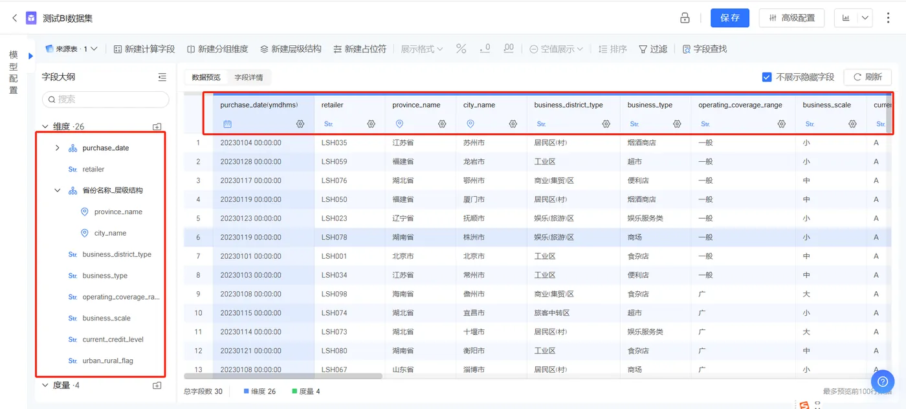This screenshot has width=906, height=409.
Task: Select business_district_type in field outline
Action: (116, 255)
